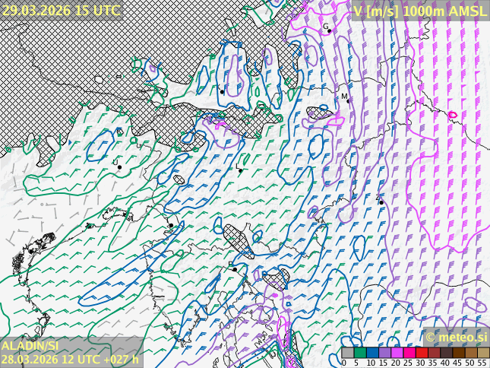Select the city marker labeled Z
Viewport: 490px width, 368px height.
click(x=381, y=202)
